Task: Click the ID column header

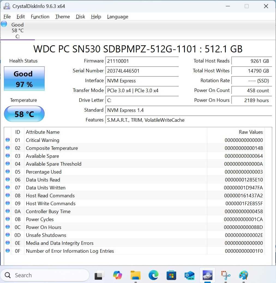Action: click(x=17, y=132)
